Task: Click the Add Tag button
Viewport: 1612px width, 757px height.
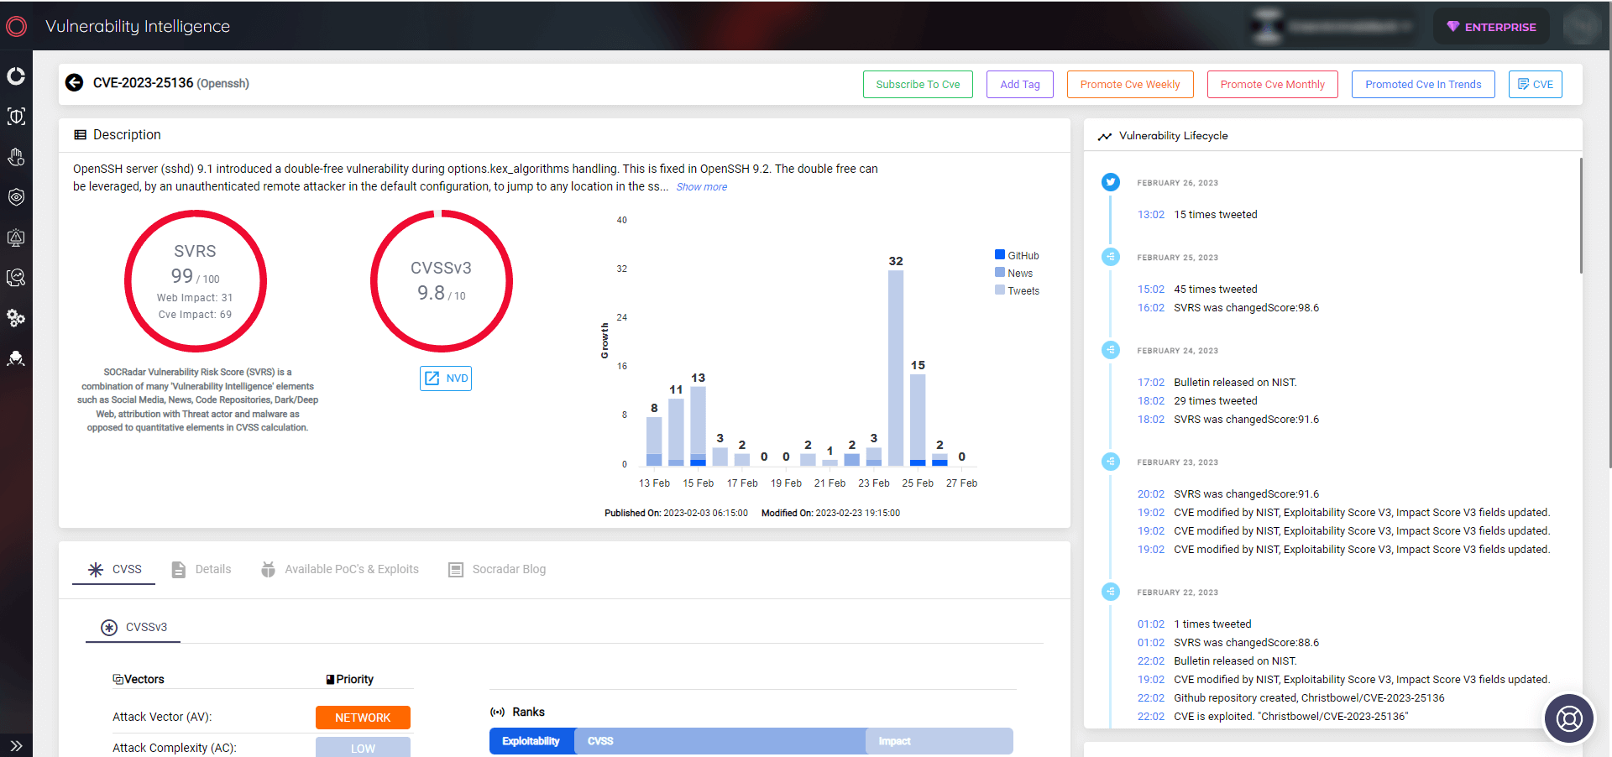Action: click(1020, 84)
